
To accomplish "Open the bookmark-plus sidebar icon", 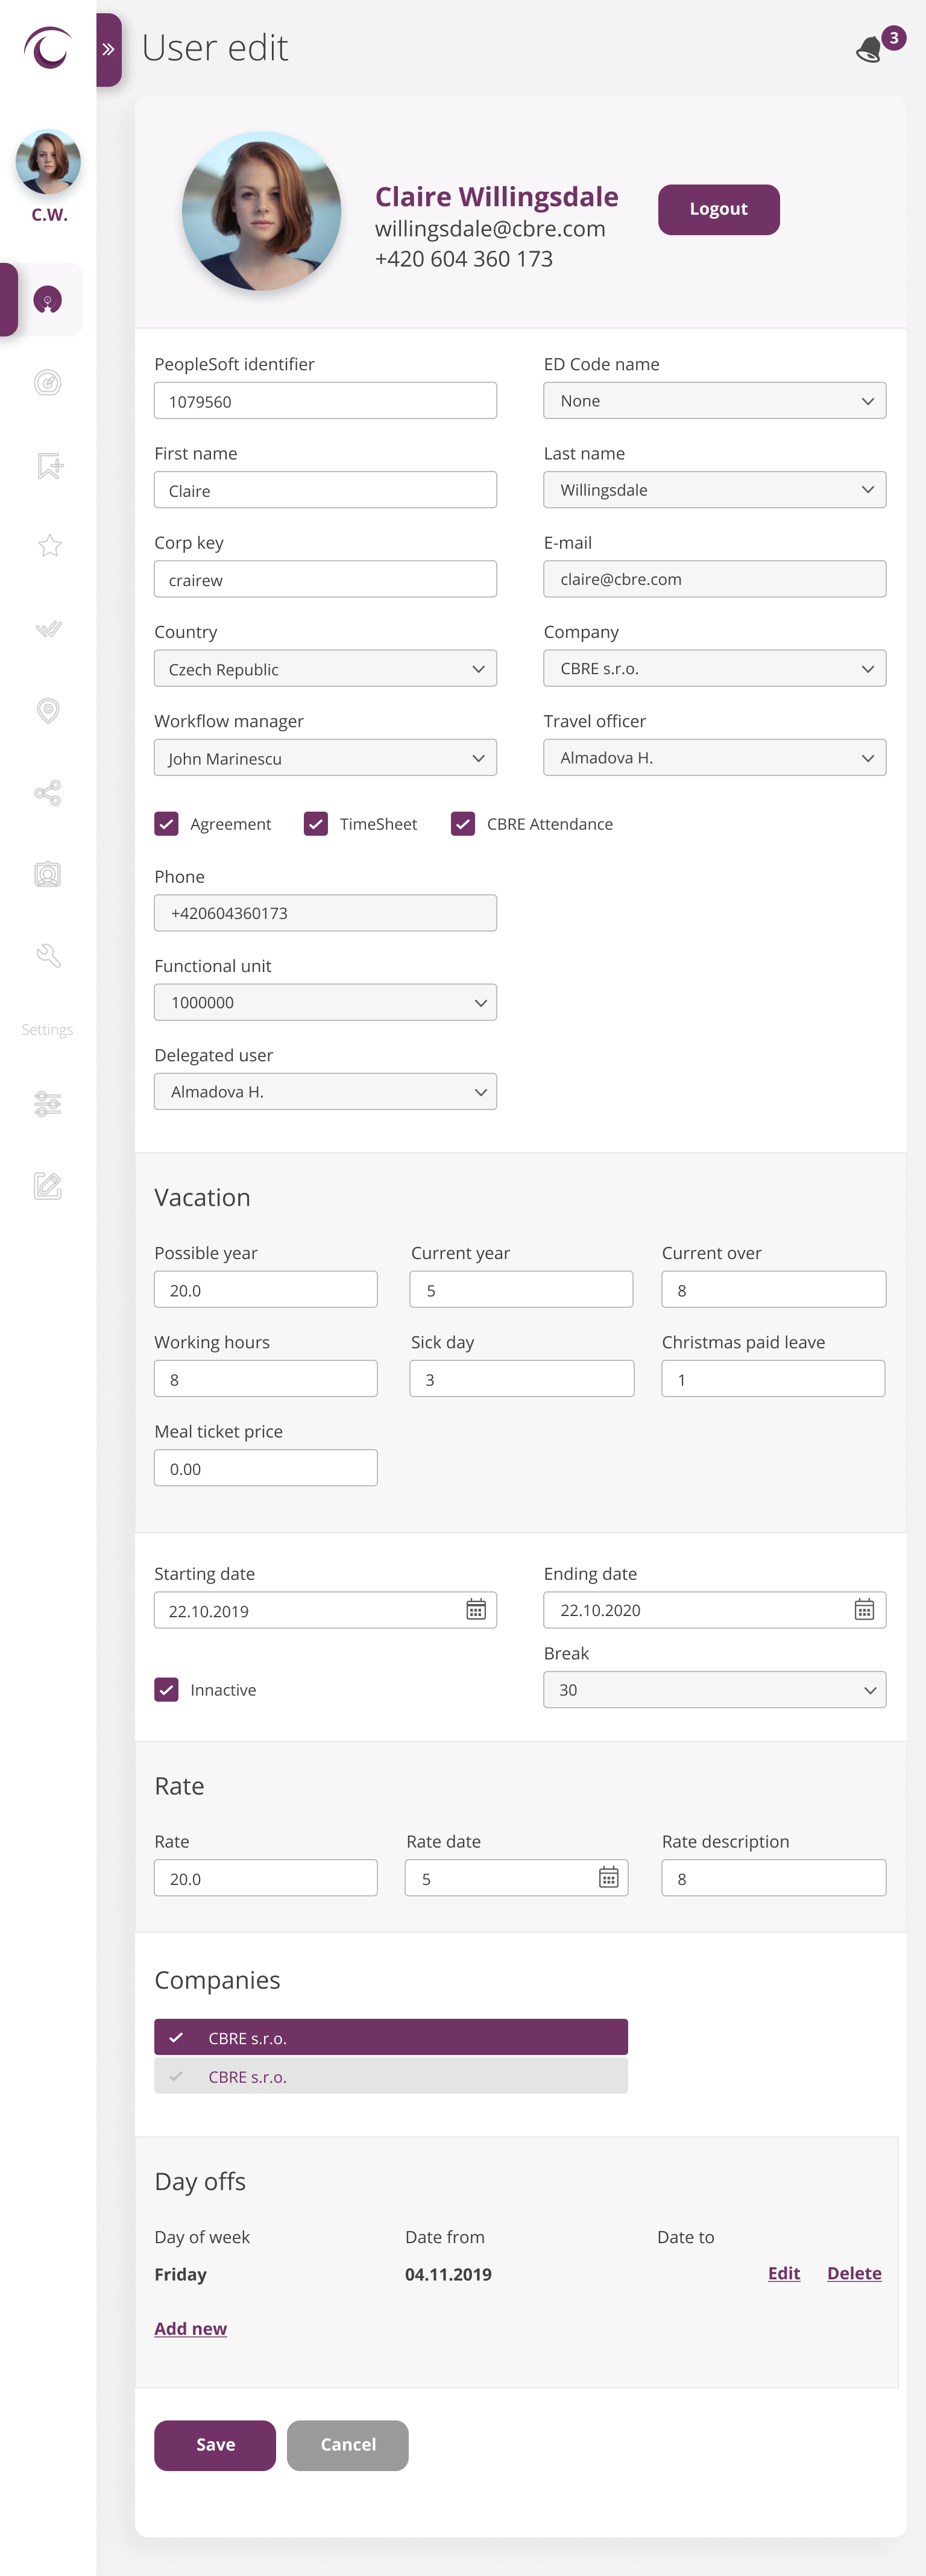I will (x=49, y=465).
